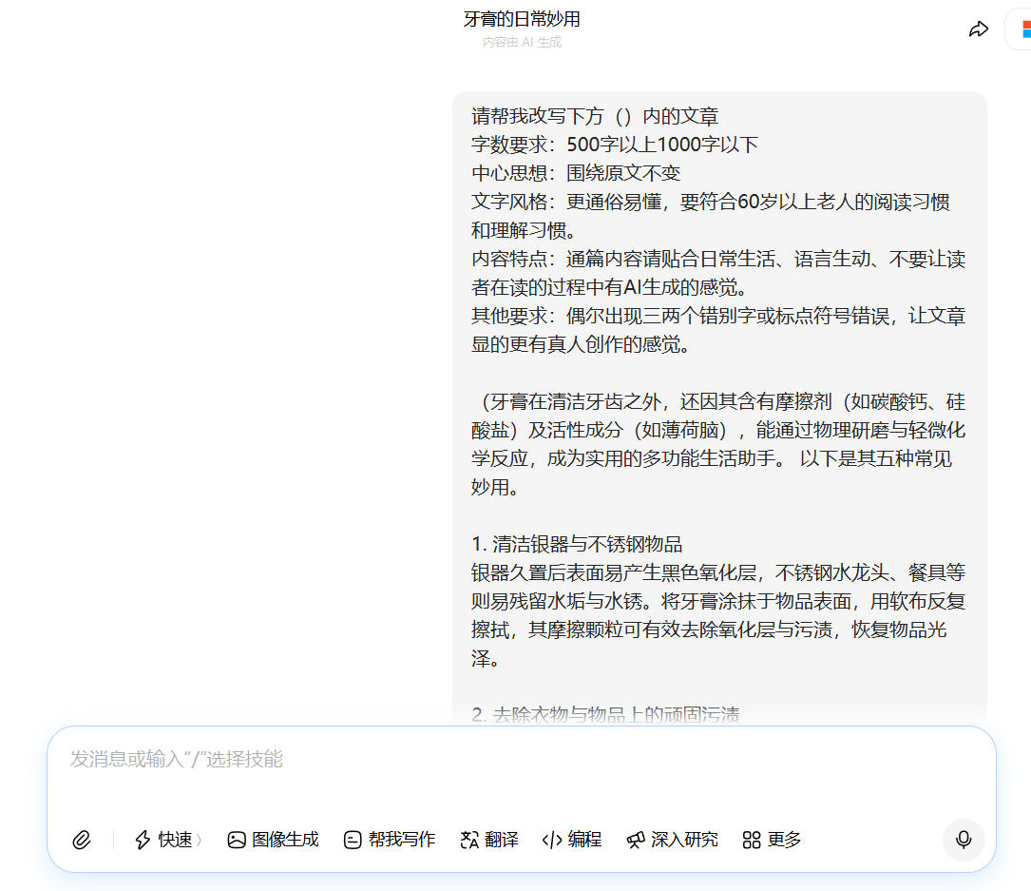Click faded heading 2. 去除衣物与物品上的顽固污渍
The height and width of the screenshot is (891, 1031).
605,714
